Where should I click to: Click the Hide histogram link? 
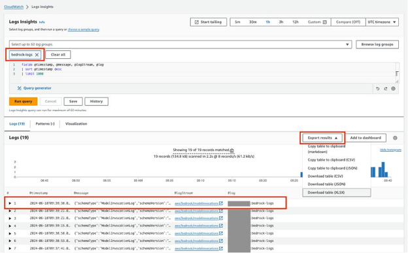tap(390, 150)
